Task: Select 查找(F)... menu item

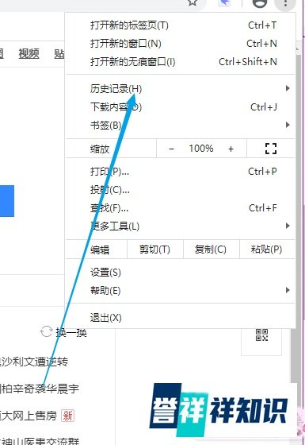Action: point(181,208)
